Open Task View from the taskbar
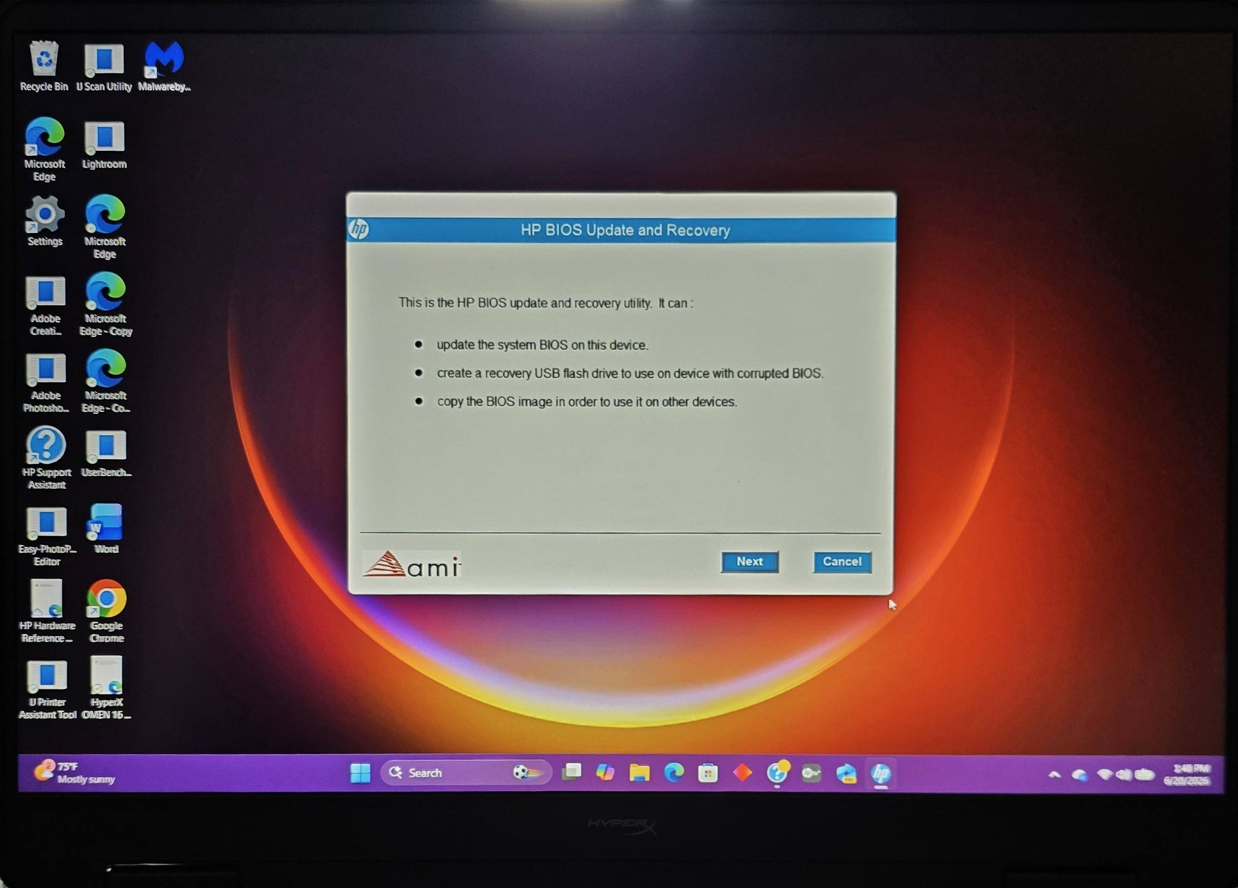The height and width of the screenshot is (888, 1238). 571,772
